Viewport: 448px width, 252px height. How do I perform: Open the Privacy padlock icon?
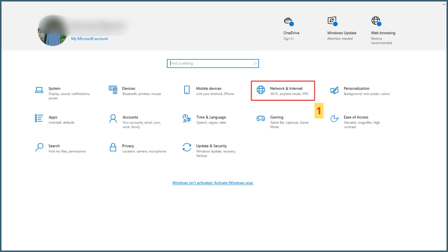[x=113, y=147]
